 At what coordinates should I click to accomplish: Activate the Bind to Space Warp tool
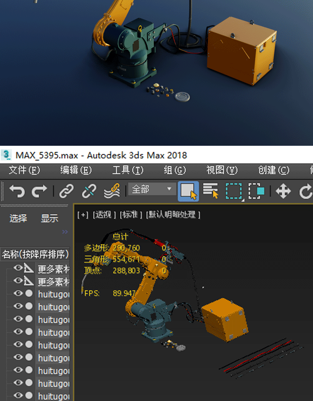[112, 191]
